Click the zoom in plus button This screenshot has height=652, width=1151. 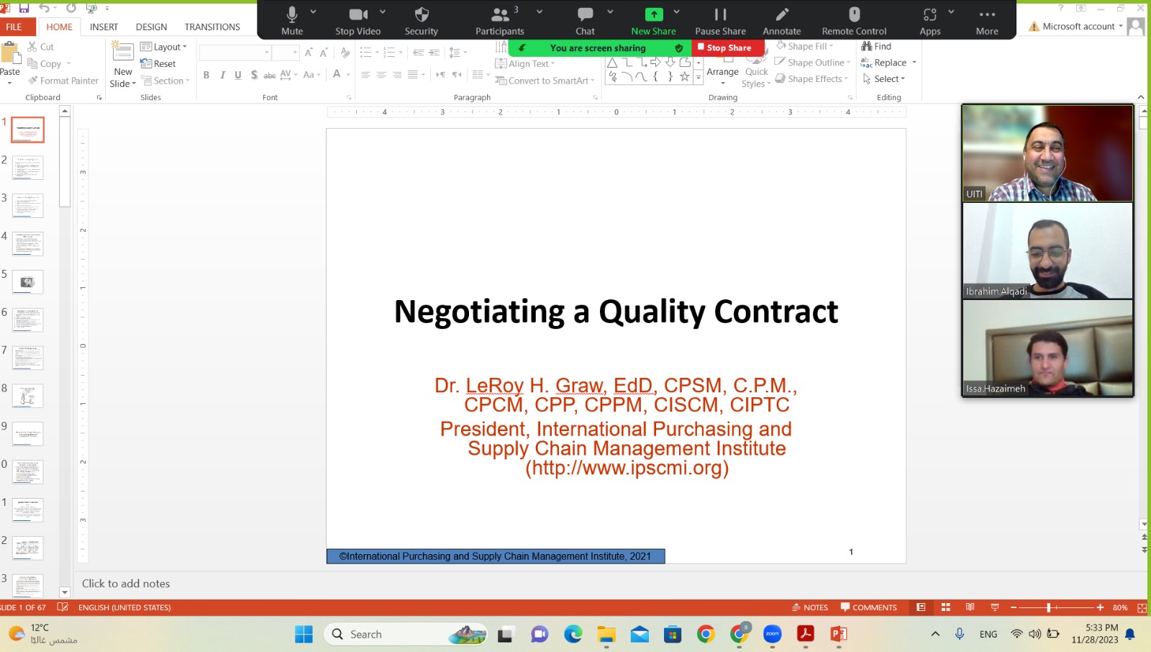1100,607
